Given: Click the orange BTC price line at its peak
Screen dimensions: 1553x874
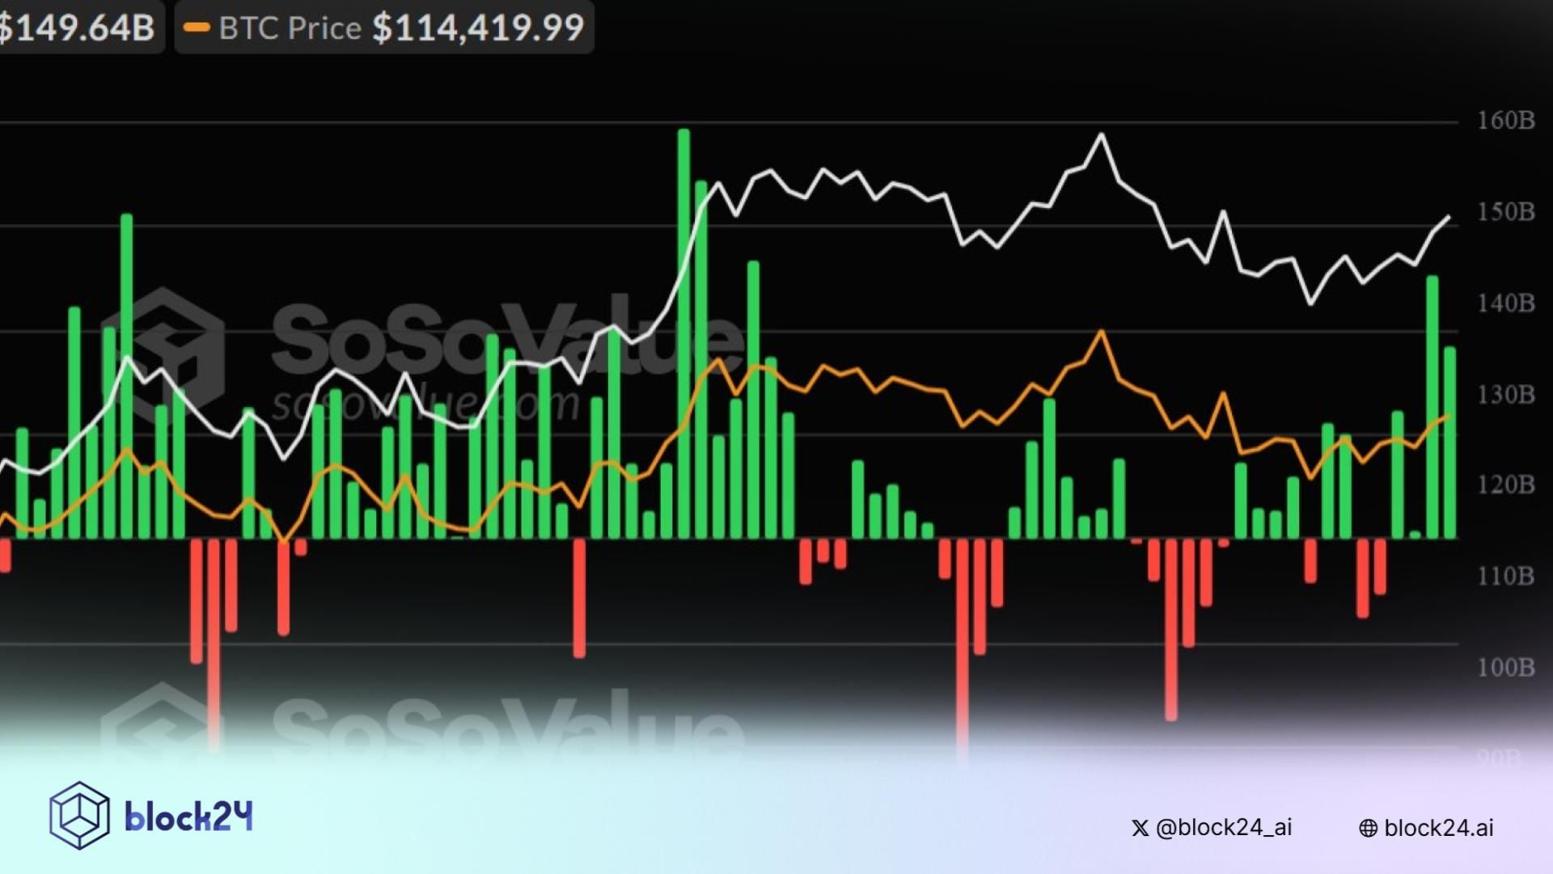Looking at the screenshot, I should coord(1100,332).
